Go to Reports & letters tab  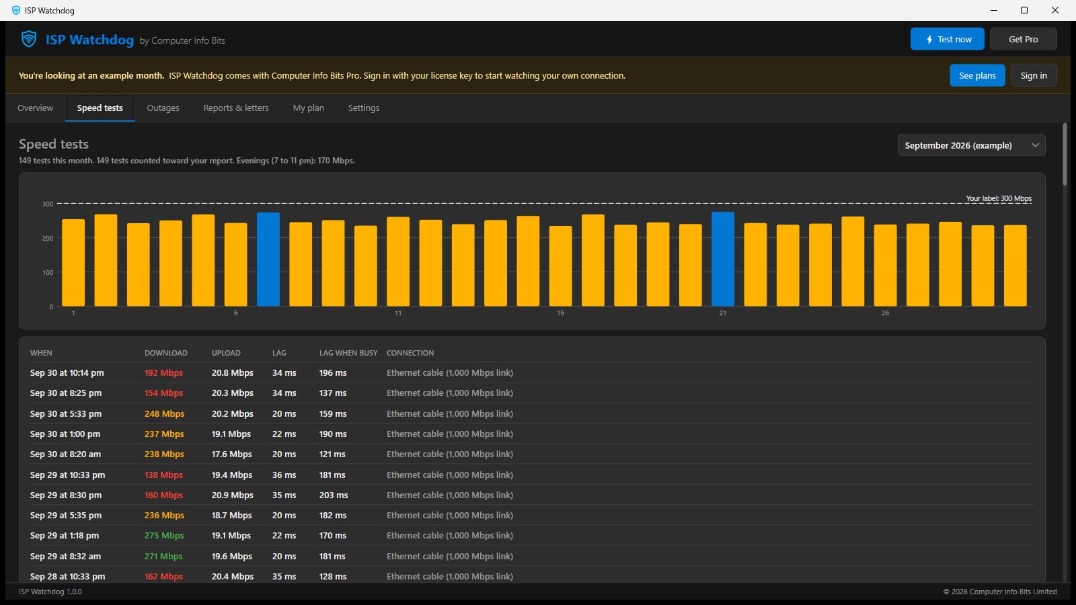click(236, 108)
